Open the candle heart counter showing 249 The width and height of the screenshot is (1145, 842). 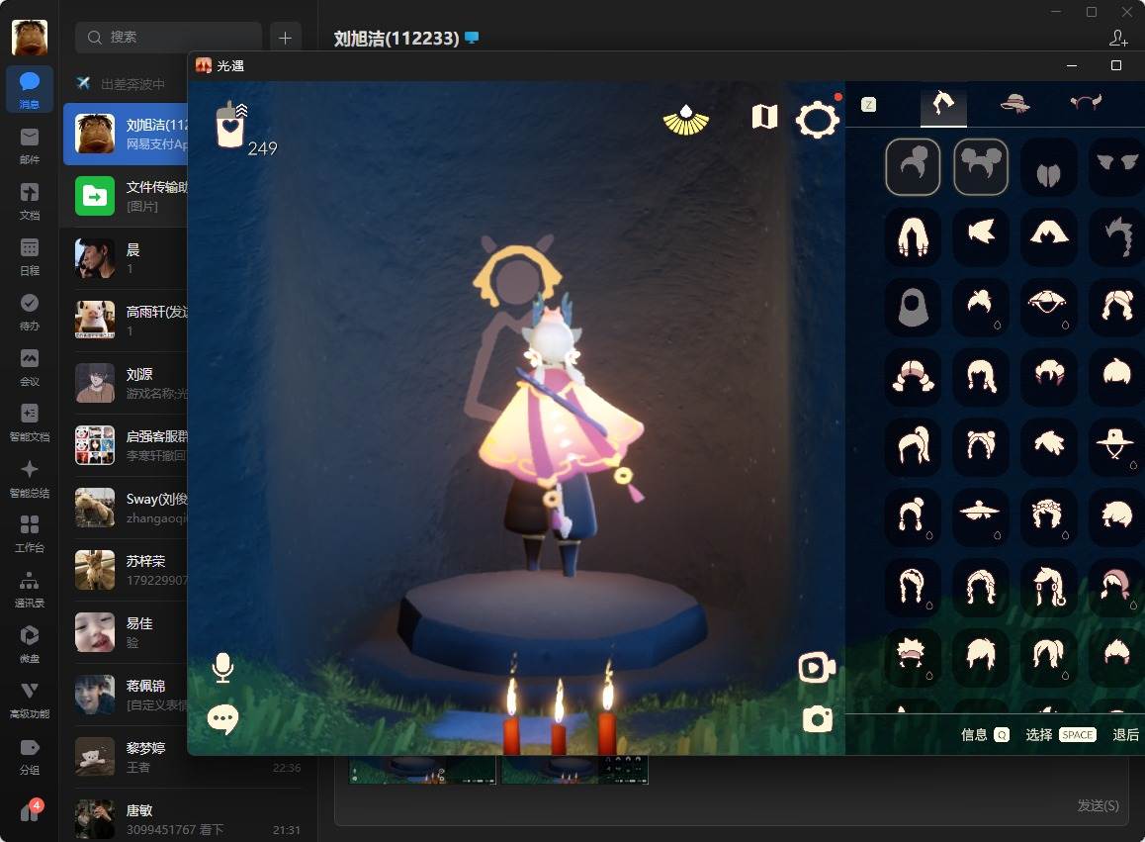(246, 128)
